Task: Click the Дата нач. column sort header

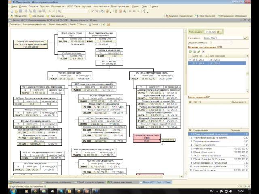Action: pos(200,56)
